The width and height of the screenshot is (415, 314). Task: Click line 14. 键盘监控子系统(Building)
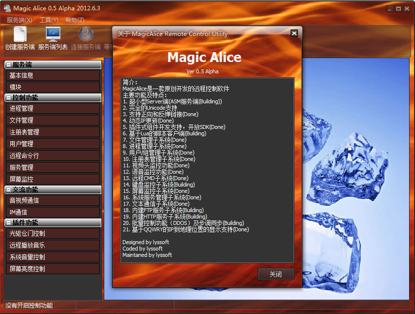pyautogui.click(x=159, y=185)
